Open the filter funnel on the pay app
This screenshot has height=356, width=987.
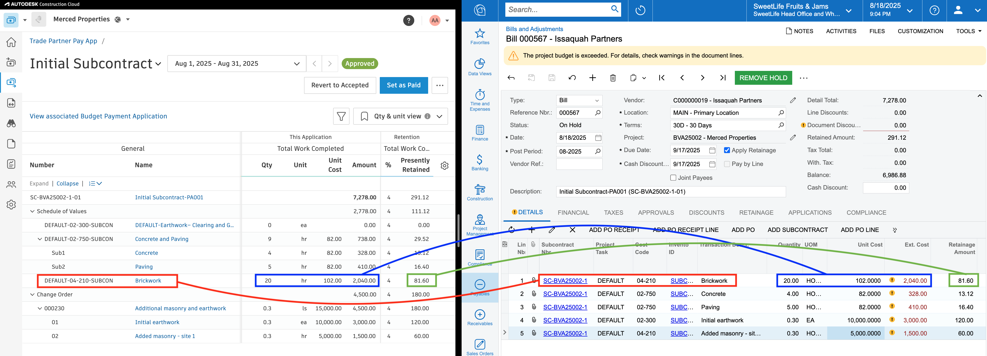(341, 116)
